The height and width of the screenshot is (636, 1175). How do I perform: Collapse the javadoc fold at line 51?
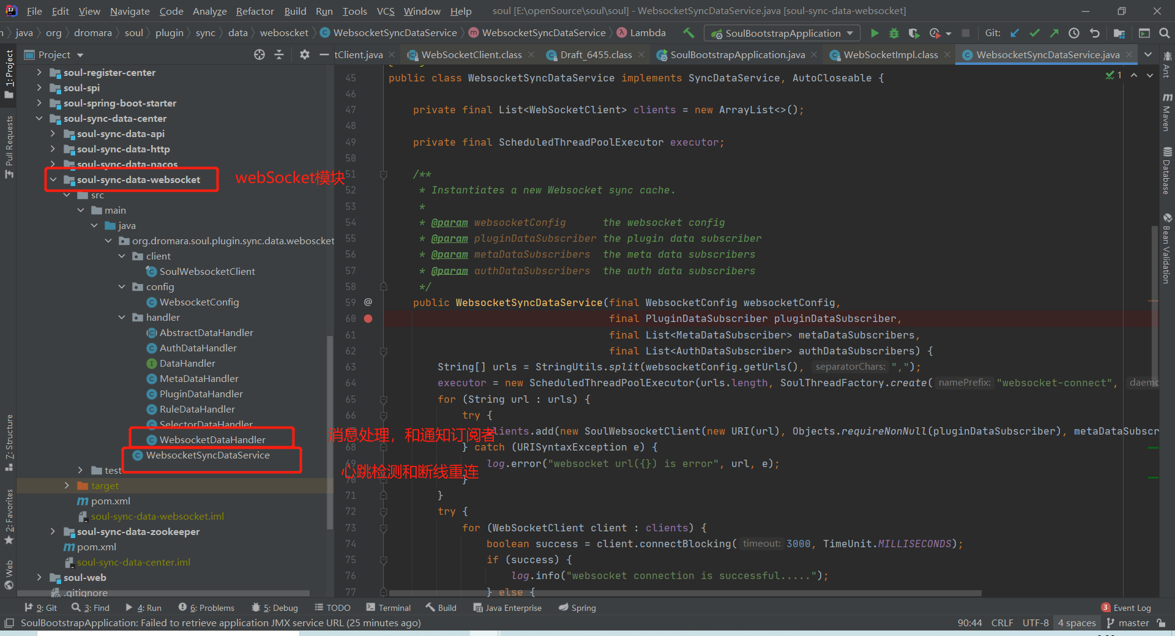[x=384, y=174]
